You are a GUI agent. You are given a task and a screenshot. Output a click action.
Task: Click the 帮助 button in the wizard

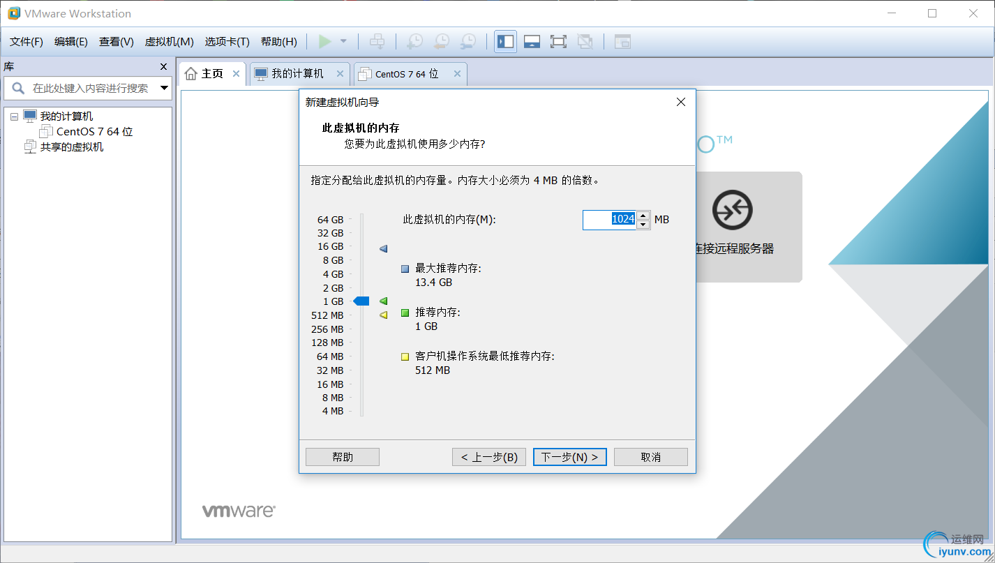[343, 457]
